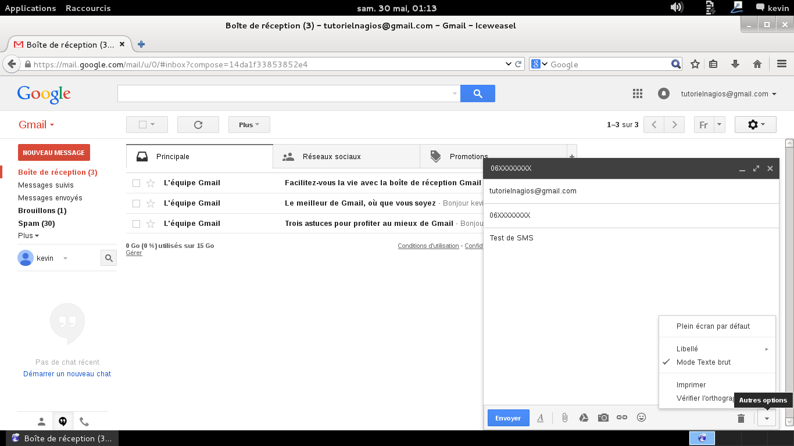Show search options arrow in Gmail search box

click(x=455, y=93)
